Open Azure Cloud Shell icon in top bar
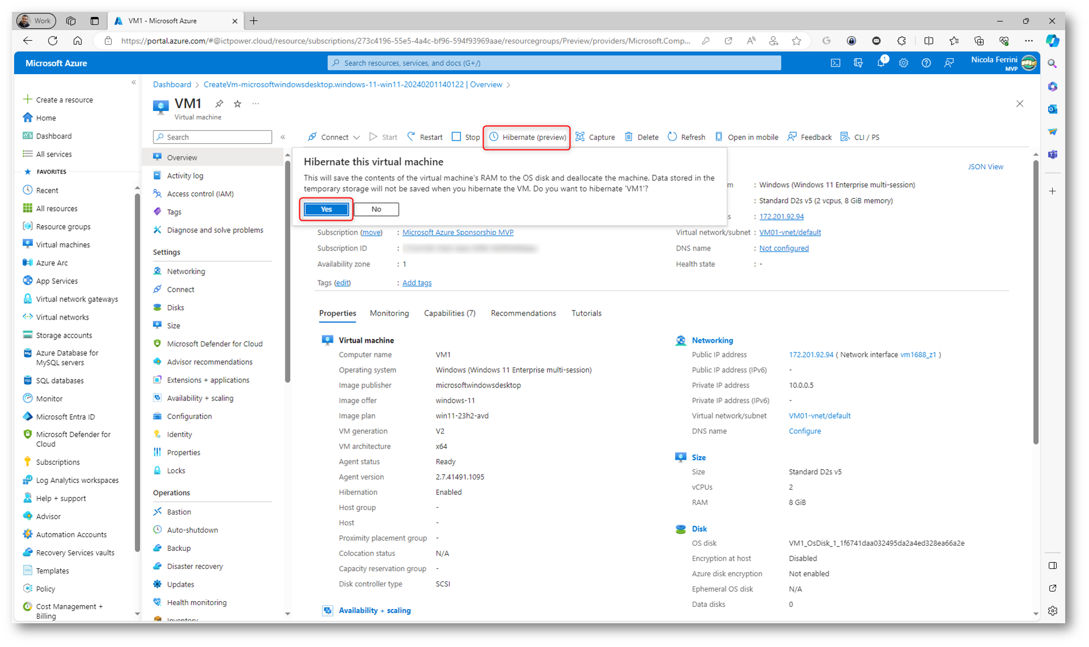Screen dimensions: 1089x647 (x=835, y=63)
